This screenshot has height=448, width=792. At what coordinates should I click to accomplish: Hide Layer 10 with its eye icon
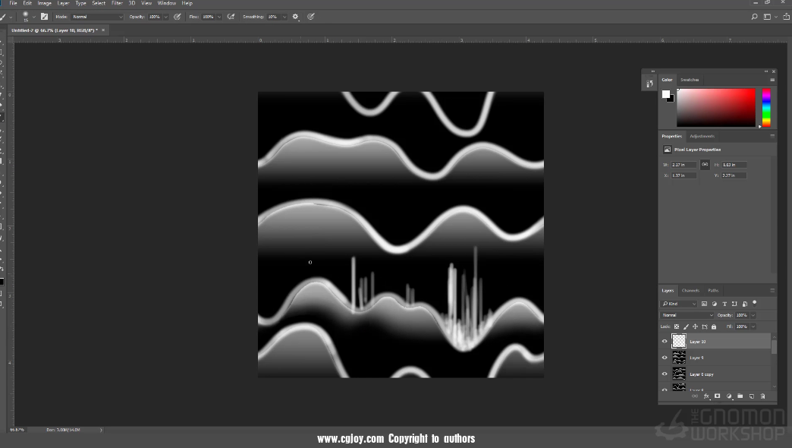[665, 342]
